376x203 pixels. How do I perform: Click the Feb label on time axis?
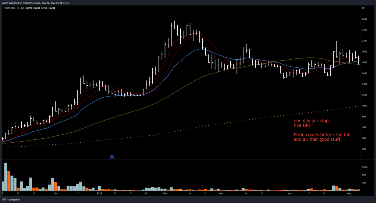coord(164,193)
